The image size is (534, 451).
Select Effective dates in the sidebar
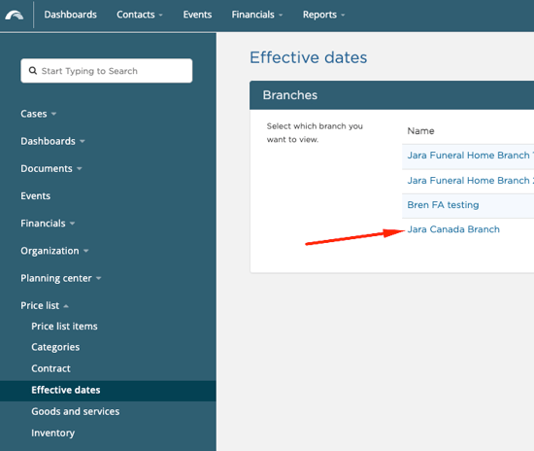click(x=108, y=391)
